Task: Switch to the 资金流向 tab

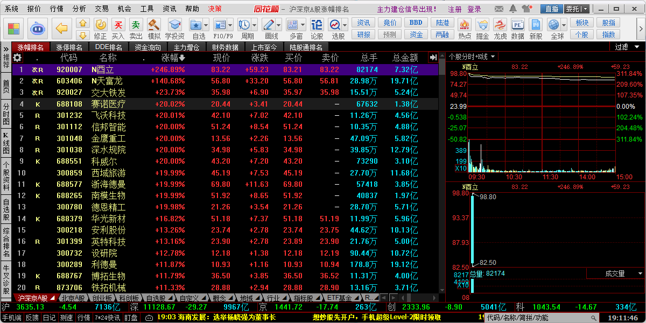Action: point(148,47)
